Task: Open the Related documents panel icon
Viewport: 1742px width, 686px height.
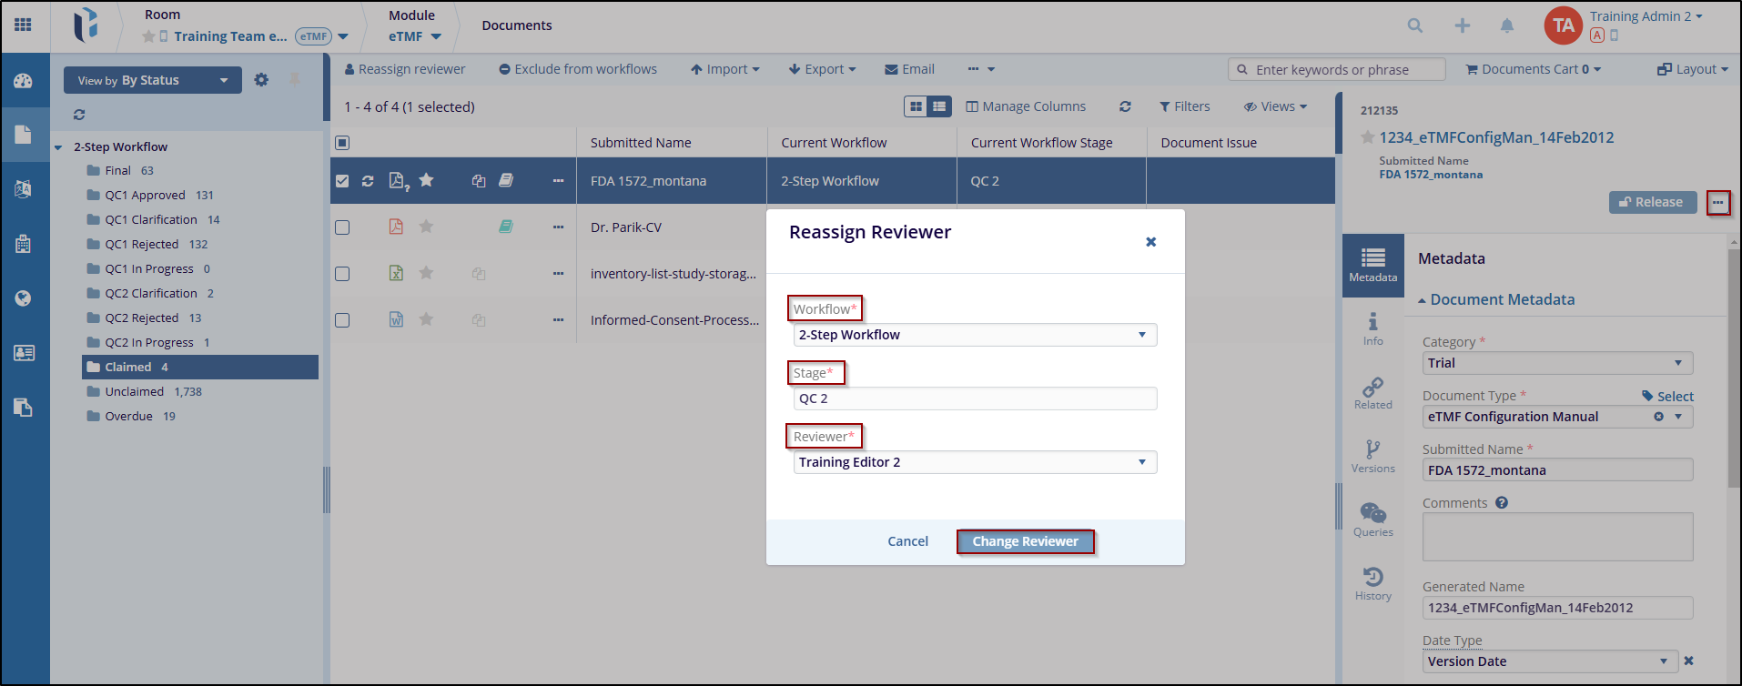Action: [1372, 392]
